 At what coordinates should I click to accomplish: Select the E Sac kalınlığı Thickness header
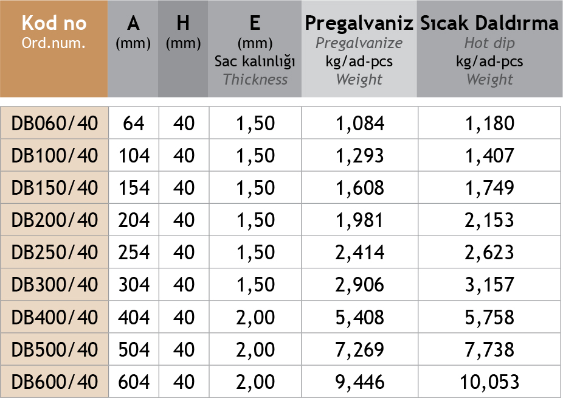[255, 49]
